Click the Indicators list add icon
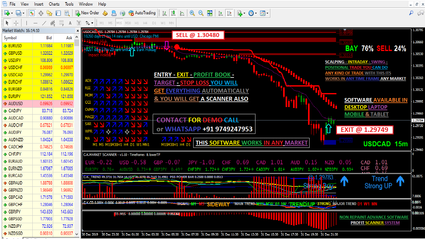 240,13
